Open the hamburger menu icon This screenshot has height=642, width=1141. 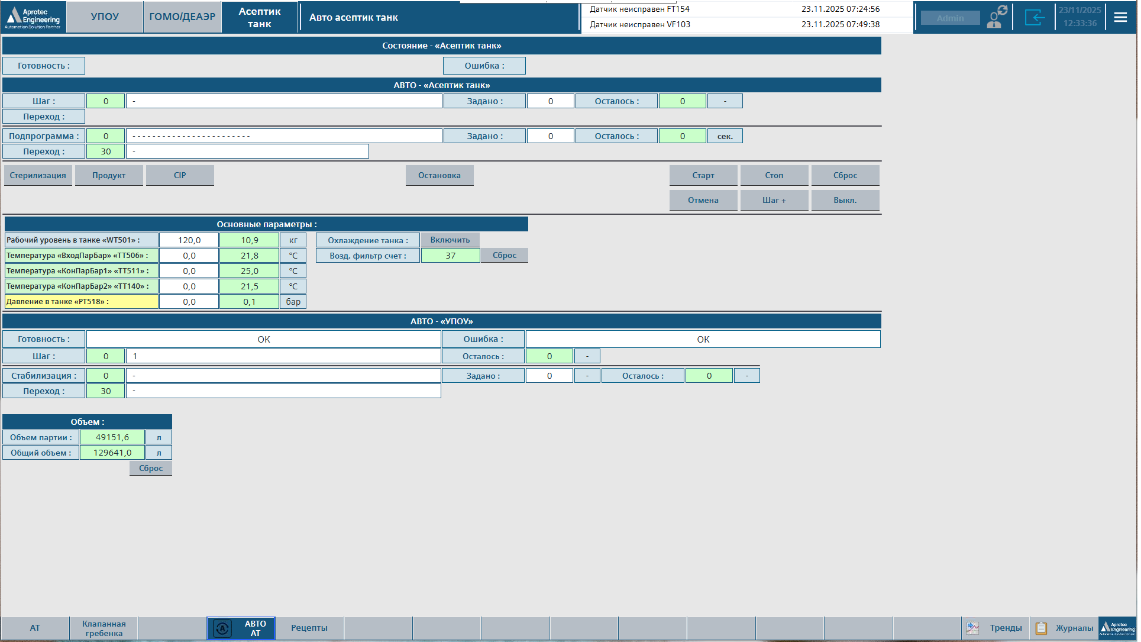point(1120,17)
